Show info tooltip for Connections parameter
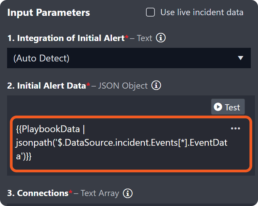Screen dimensions: 258x206 pos(128,193)
